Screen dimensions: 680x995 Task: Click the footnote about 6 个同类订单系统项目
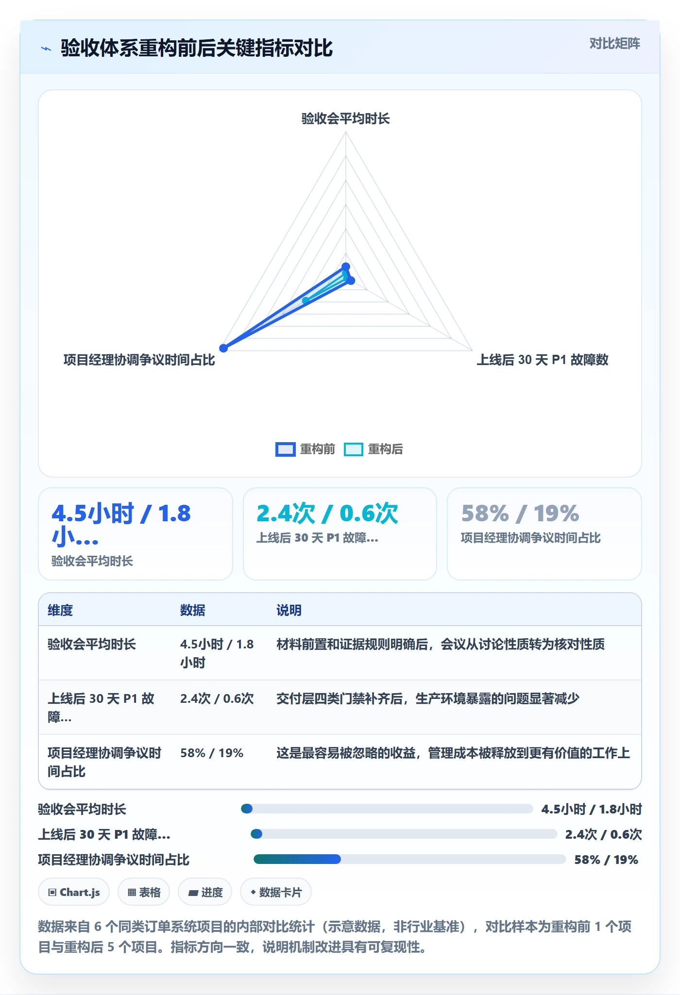[335, 937]
